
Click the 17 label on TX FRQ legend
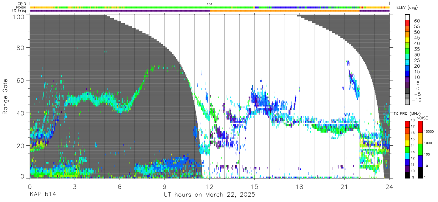(x=413, y=126)
